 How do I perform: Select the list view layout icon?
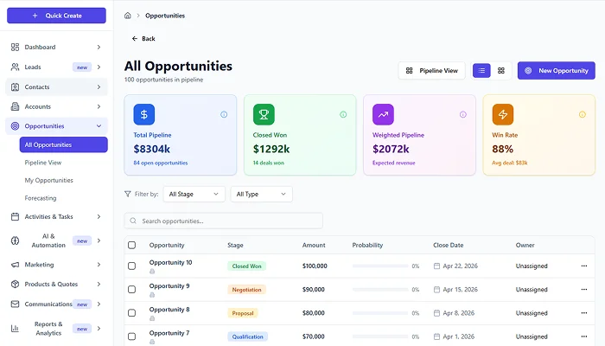click(481, 70)
